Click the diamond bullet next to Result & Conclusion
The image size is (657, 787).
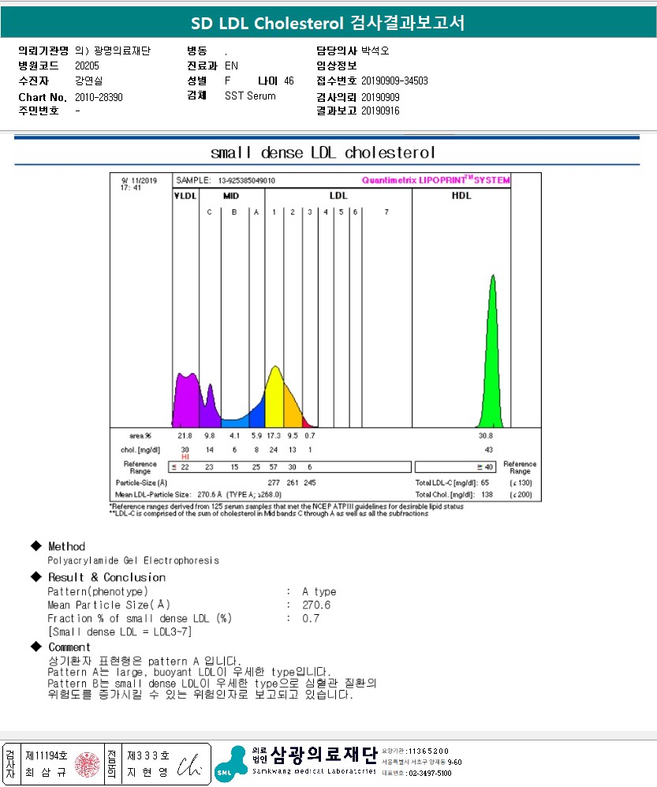click(x=36, y=577)
